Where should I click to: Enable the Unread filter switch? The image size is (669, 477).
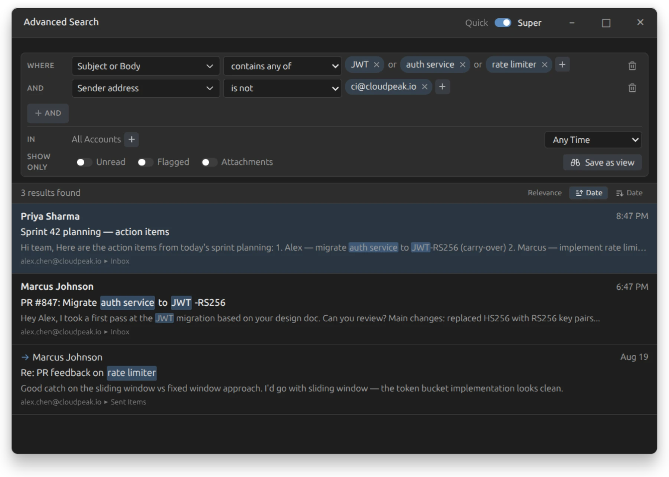point(84,162)
